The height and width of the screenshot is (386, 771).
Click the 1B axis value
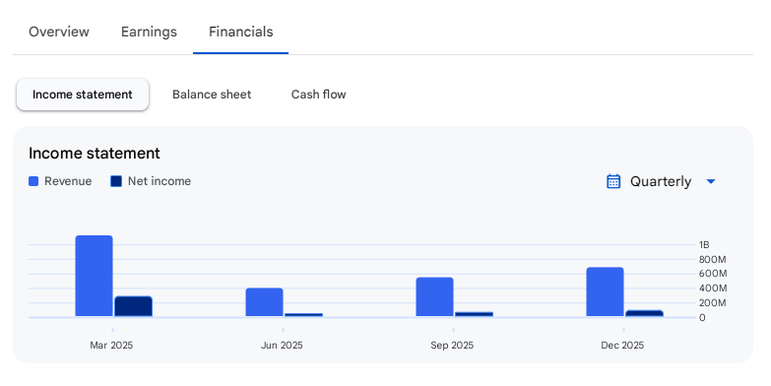[x=704, y=245]
